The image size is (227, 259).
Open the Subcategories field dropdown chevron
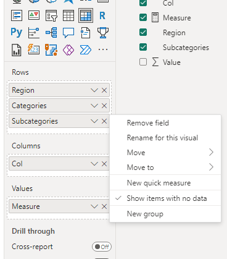(94, 121)
